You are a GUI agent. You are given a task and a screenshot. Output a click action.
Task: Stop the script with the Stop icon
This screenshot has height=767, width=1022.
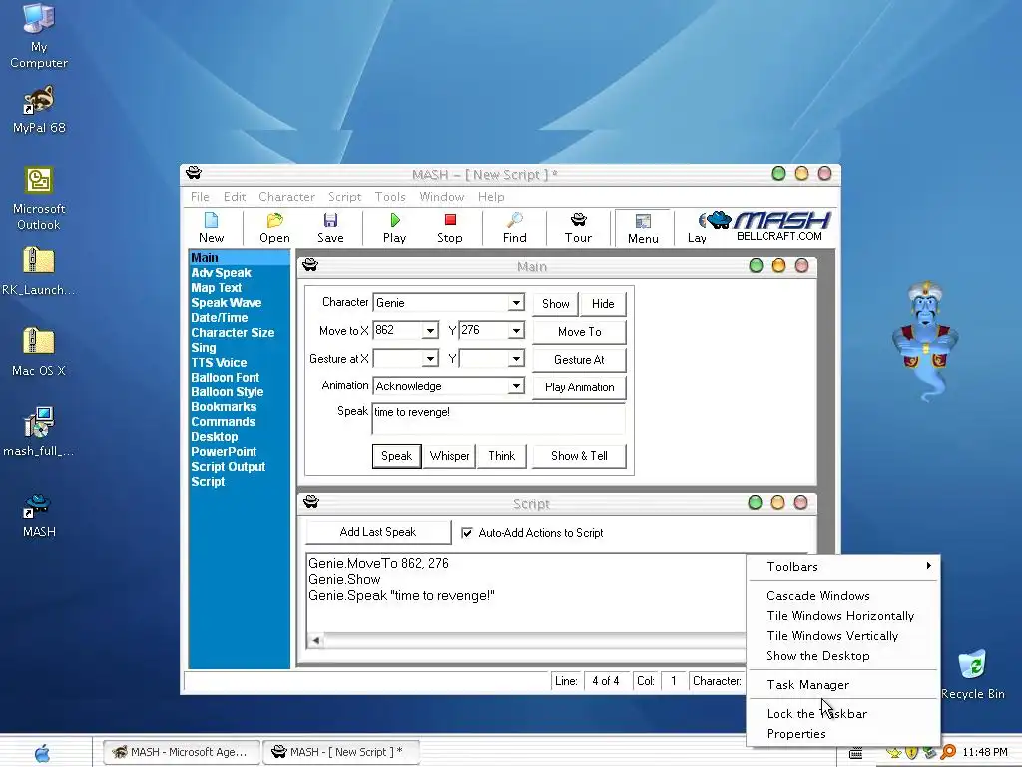pos(450,228)
